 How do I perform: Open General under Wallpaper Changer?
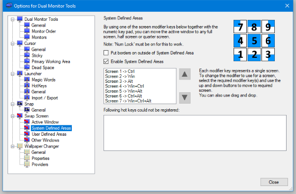[38, 152]
